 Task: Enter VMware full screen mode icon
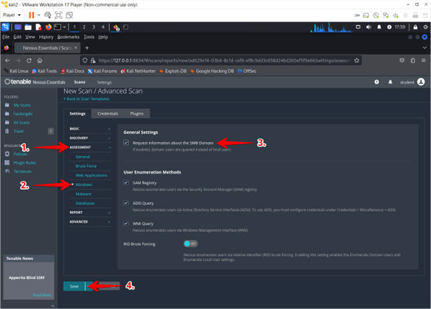click(58, 15)
